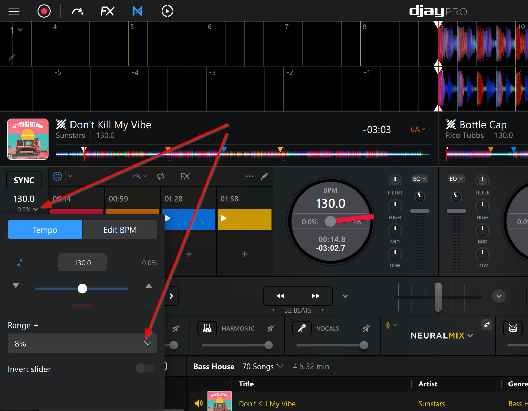Click the 130.0 BPM input field
528x411 pixels.
click(x=82, y=263)
